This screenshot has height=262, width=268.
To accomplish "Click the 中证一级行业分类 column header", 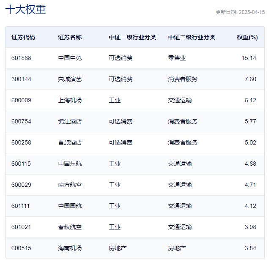I will point(132,37).
